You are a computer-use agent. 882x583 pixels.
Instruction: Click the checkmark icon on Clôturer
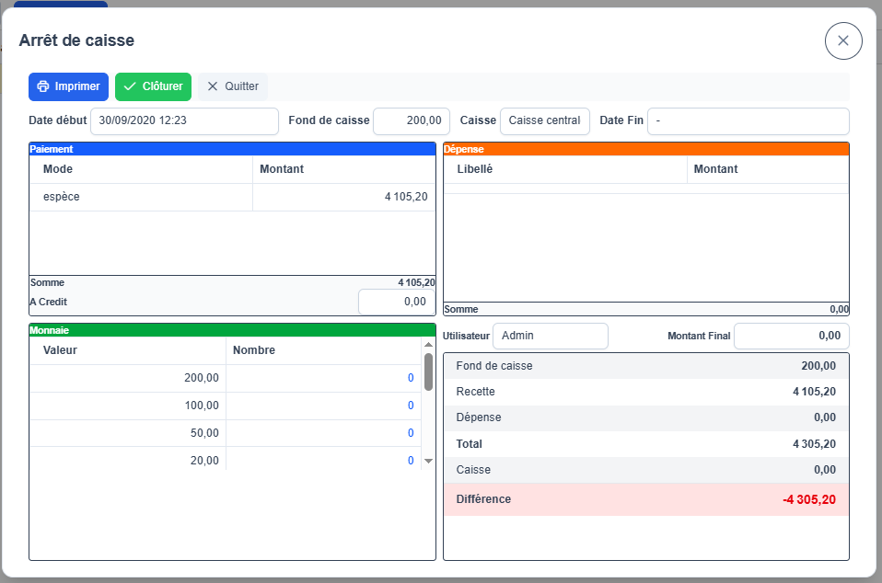(x=130, y=86)
